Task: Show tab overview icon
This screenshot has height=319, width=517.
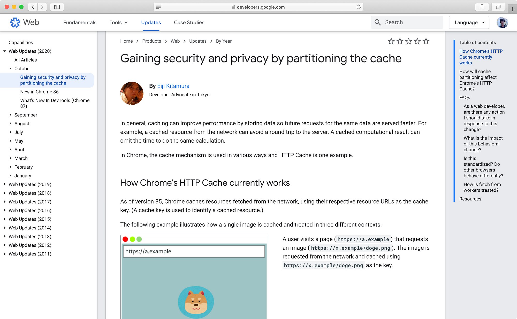Action: (x=498, y=7)
